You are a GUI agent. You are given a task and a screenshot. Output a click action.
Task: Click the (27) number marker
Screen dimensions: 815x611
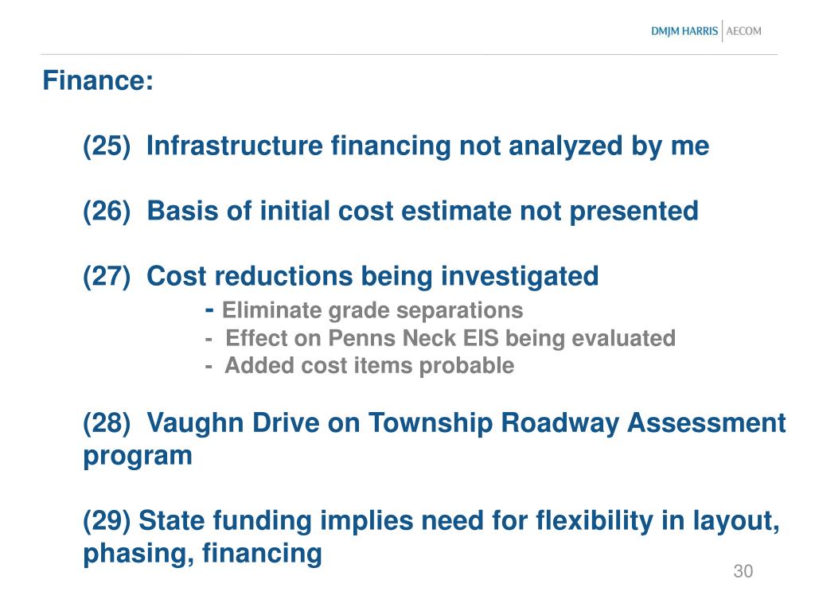(107, 276)
